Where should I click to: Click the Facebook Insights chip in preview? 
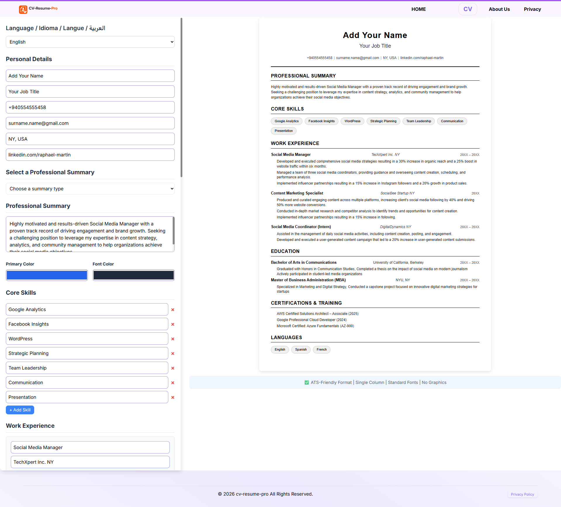click(x=321, y=121)
